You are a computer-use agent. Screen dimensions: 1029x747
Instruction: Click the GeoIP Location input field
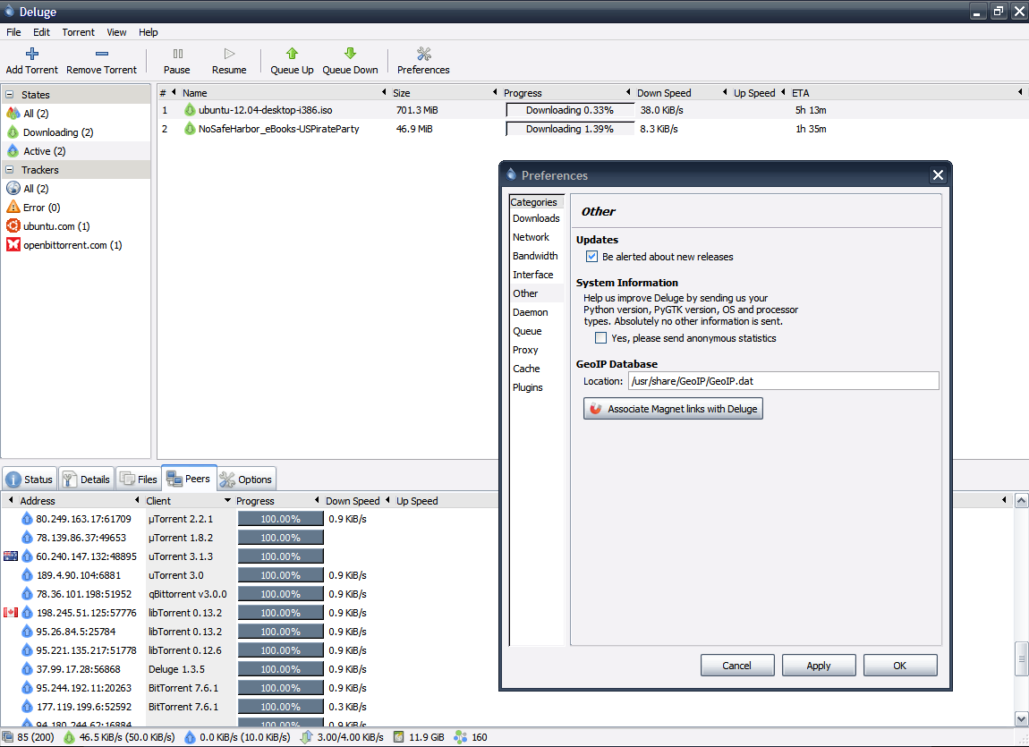(x=784, y=381)
